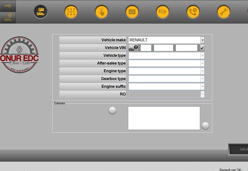Click the car question-mark VIN lookup icon

coord(133,48)
